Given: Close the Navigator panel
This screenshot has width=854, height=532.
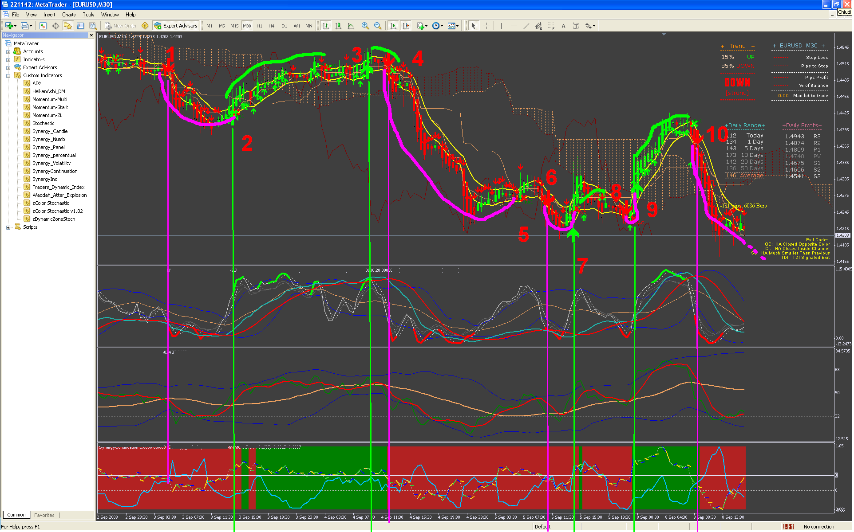Looking at the screenshot, I should (x=91, y=35).
